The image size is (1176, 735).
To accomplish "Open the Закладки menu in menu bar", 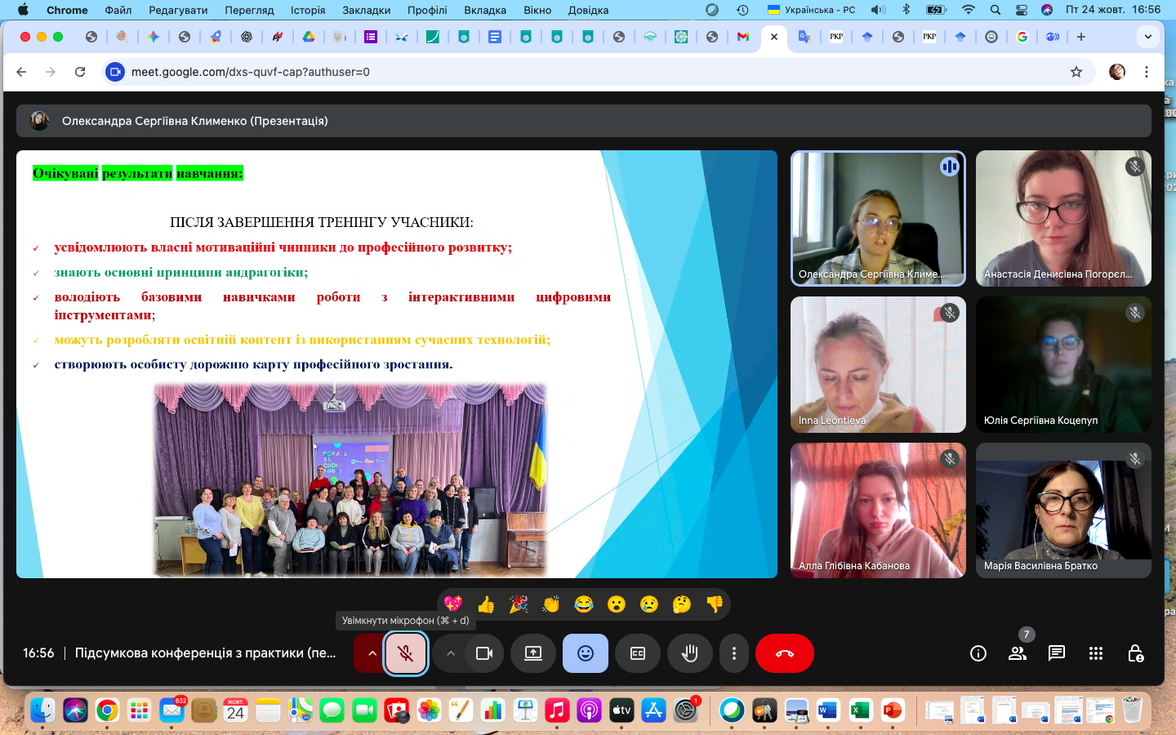I will [x=366, y=10].
